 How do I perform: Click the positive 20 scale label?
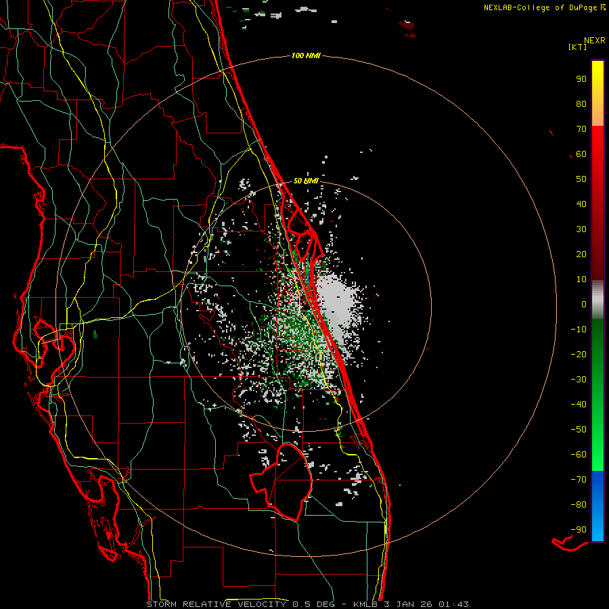coord(581,254)
